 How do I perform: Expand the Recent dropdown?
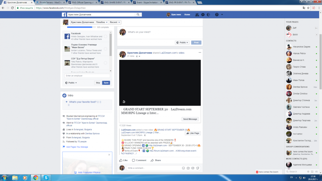point(115,22)
